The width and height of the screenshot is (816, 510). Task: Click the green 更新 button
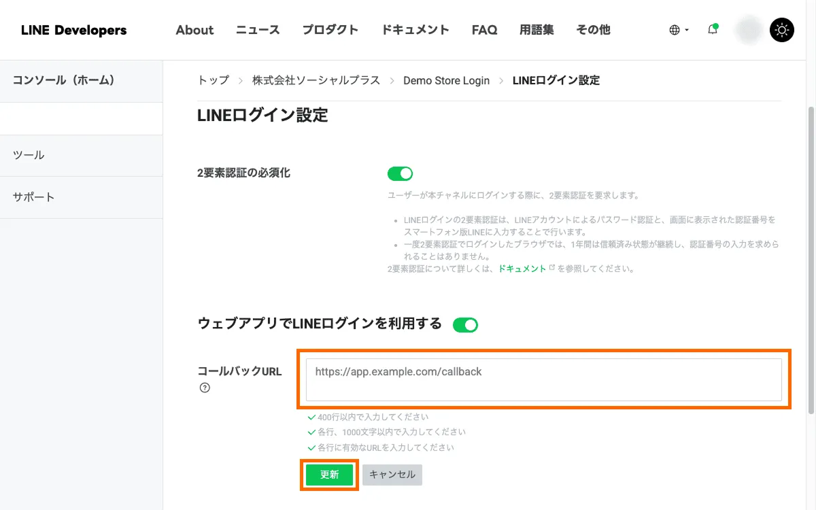pos(329,475)
